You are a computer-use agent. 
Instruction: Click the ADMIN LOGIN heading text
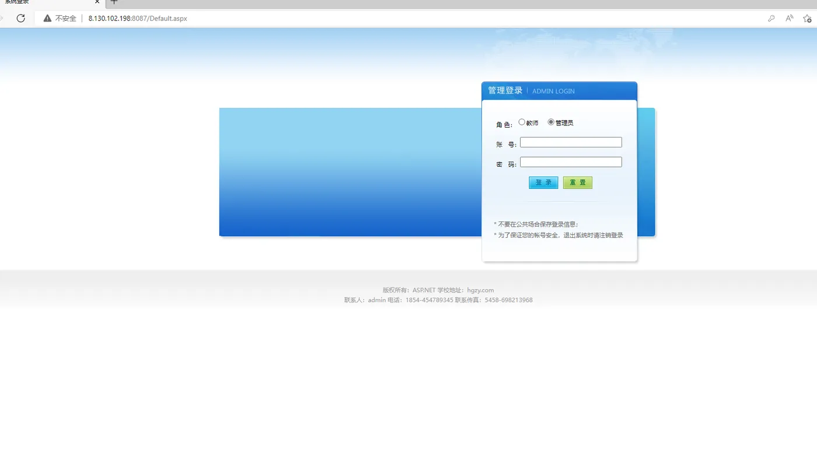(x=553, y=92)
